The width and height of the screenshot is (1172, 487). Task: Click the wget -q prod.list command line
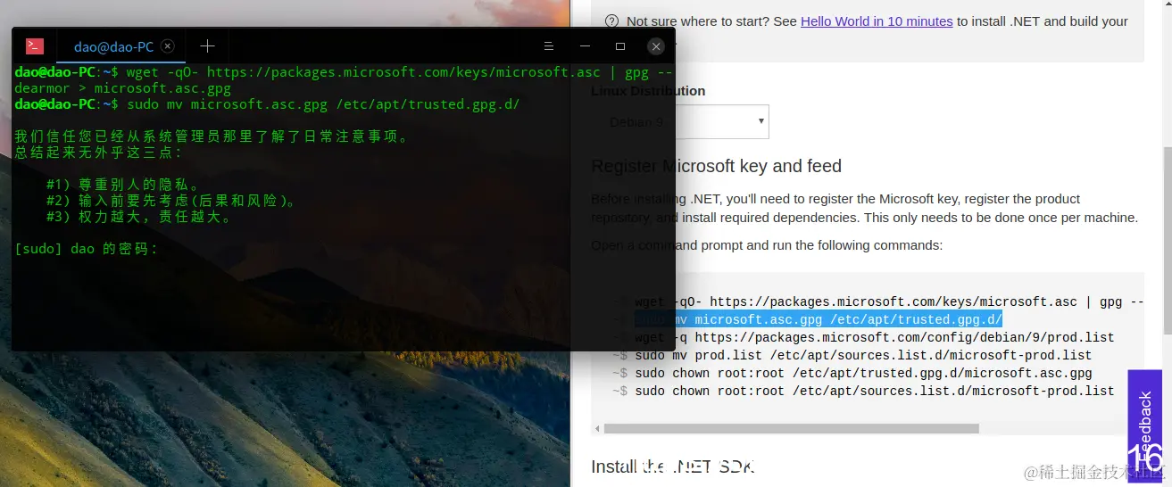(x=875, y=337)
